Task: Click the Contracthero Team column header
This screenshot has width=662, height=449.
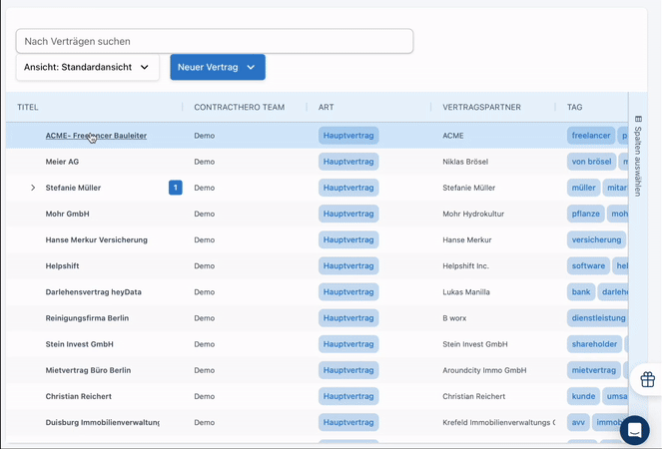Action: 239,107
